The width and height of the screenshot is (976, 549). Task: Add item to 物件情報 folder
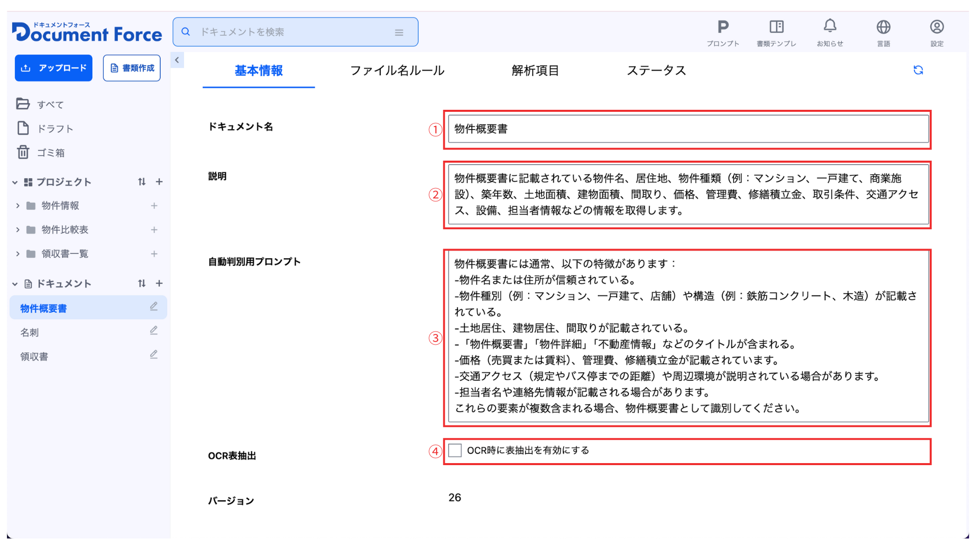[154, 205]
